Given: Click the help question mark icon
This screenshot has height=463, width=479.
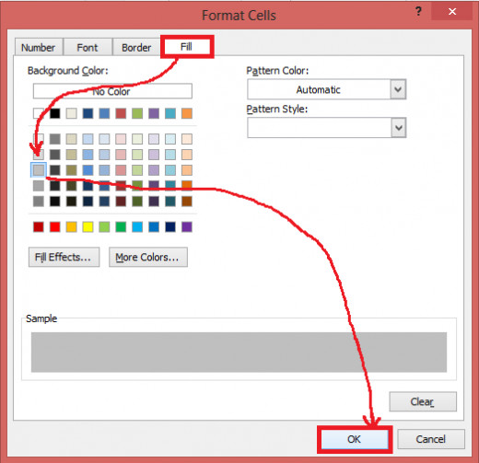Looking at the screenshot, I should point(418,12).
